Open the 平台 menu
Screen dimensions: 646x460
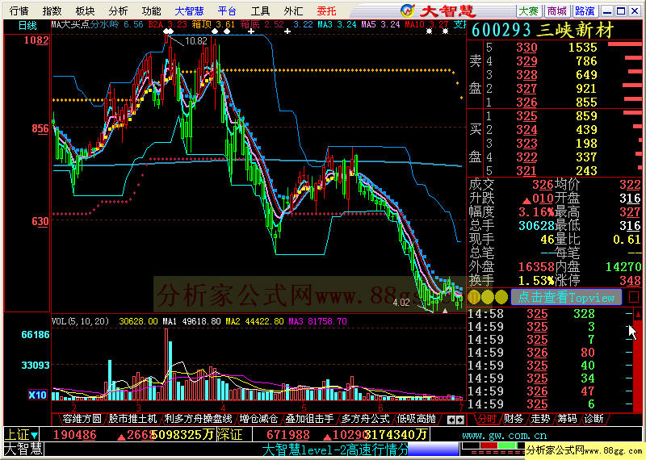(227, 10)
